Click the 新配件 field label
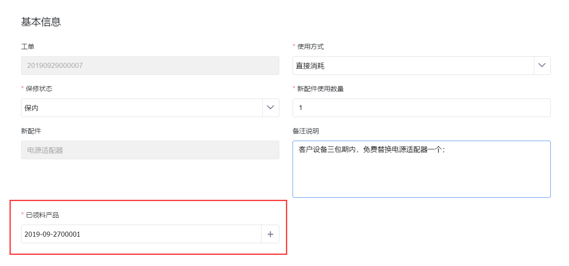The image size is (569, 266). coord(31,131)
